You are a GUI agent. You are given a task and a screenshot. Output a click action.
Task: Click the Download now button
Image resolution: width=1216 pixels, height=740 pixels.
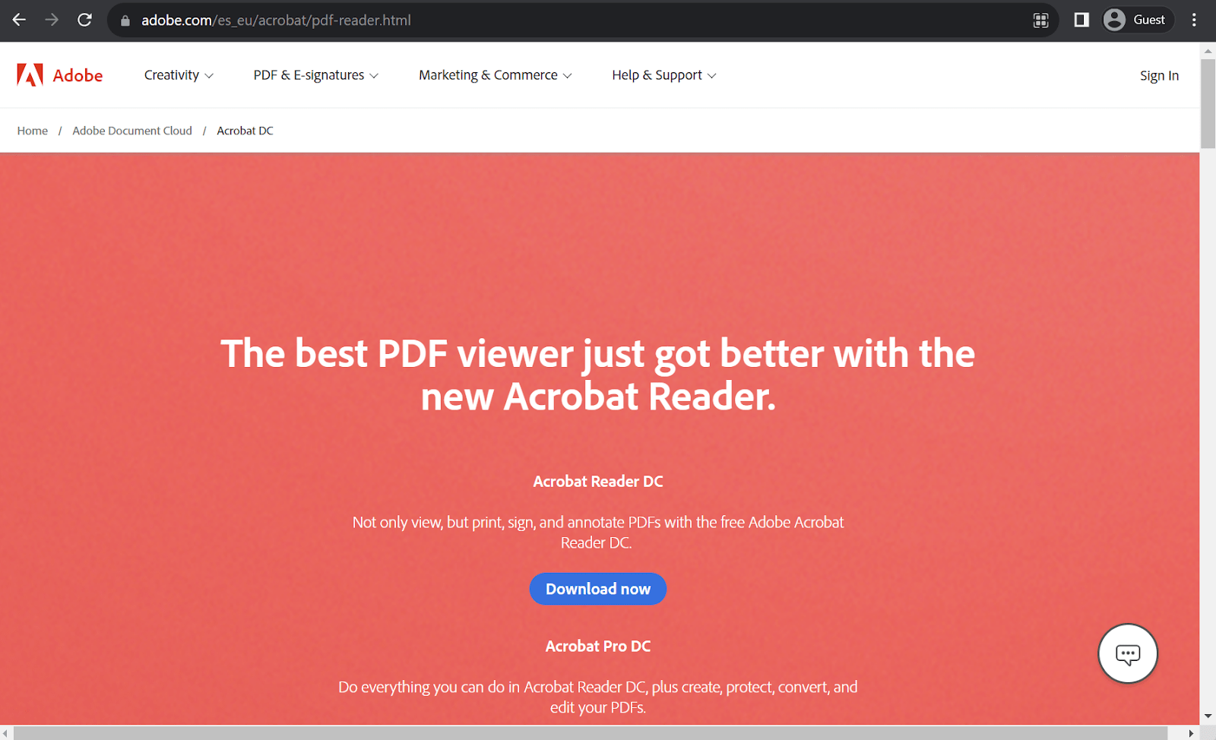pos(597,589)
